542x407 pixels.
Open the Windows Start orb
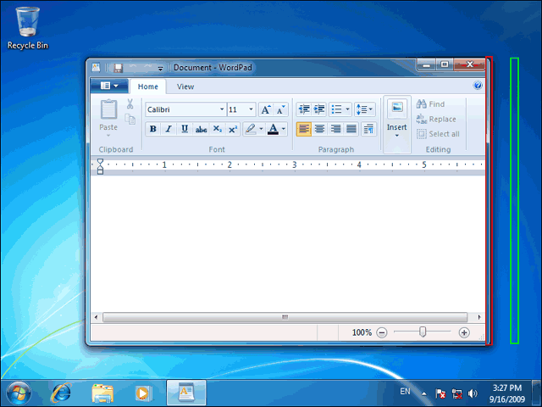point(19,393)
